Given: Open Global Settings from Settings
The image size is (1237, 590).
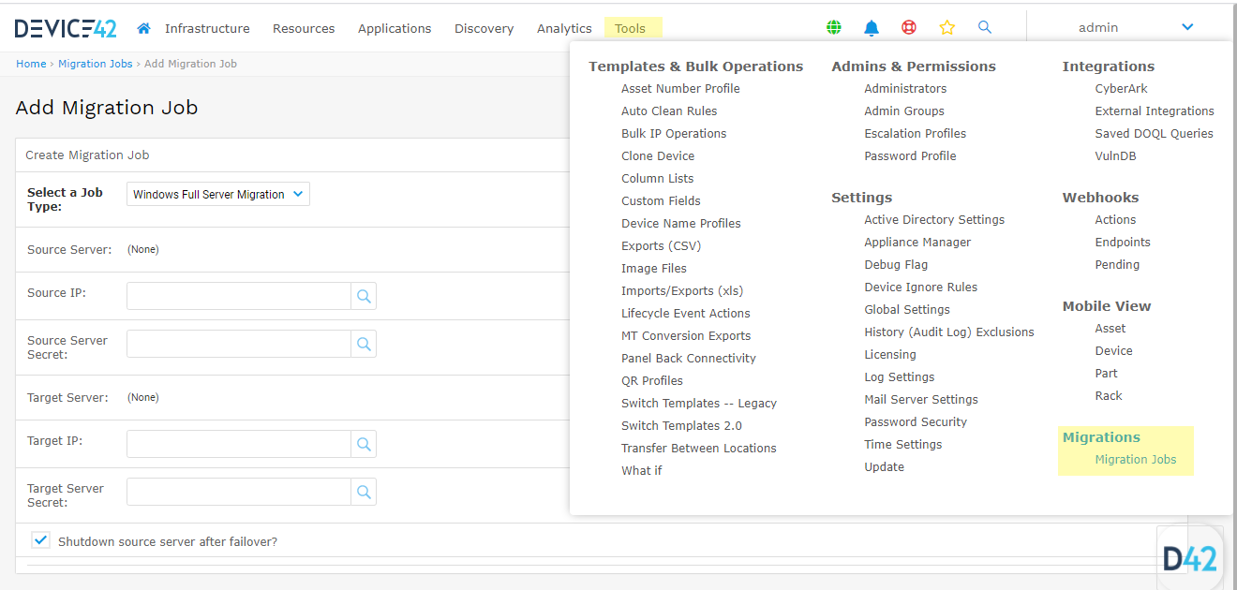Looking at the screenshot, I should tap(906, 310).
